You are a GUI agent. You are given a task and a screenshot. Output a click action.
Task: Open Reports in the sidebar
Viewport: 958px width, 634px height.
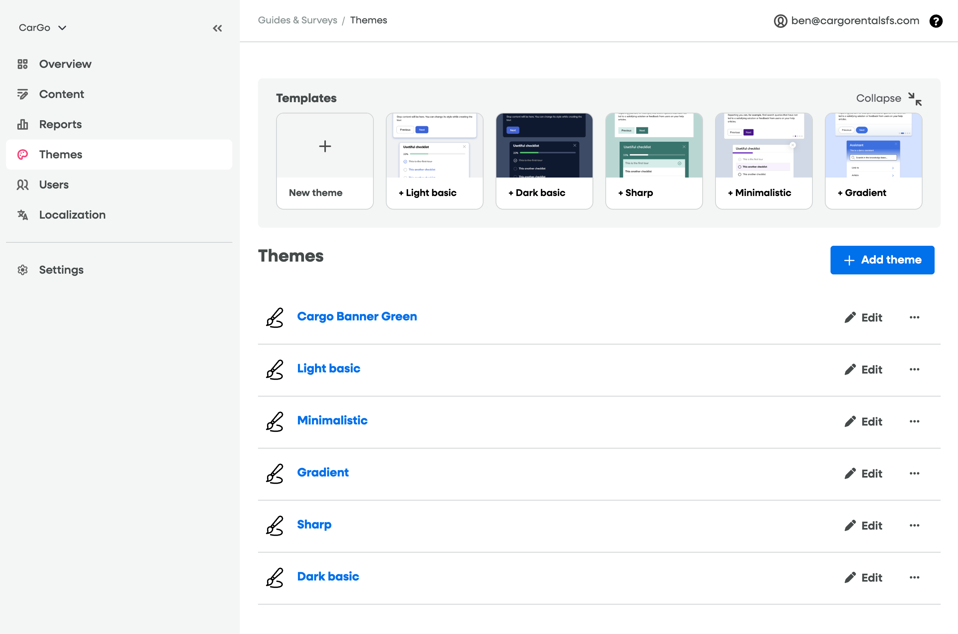coord(60,124)
